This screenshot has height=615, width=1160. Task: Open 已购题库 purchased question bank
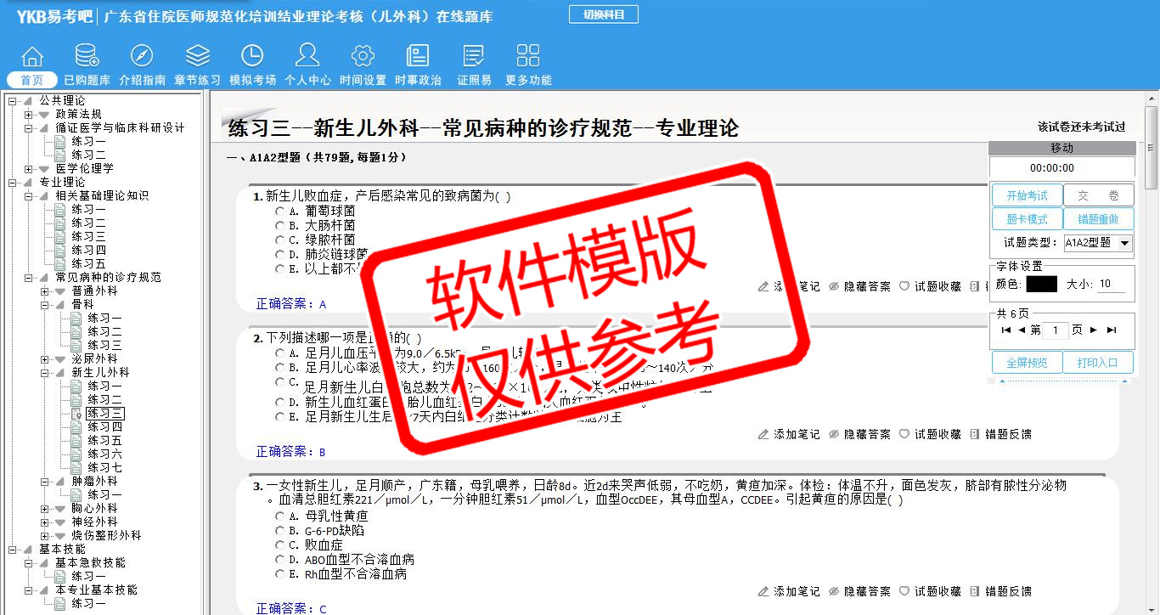(x=87, y=66)
